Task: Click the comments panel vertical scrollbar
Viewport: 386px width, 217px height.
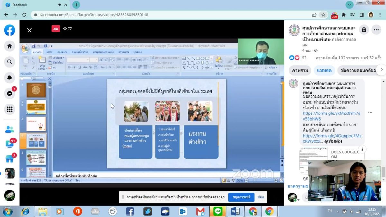Action: coord(383,172)
